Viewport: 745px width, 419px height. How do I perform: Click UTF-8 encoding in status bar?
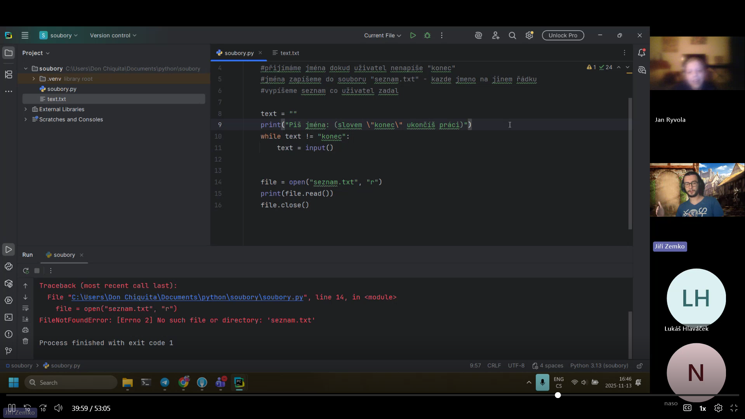(516, 366)
